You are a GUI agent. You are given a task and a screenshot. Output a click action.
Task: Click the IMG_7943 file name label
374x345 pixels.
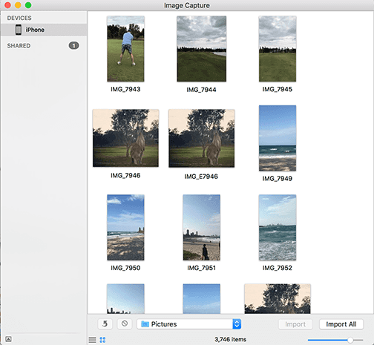(125, 89)
